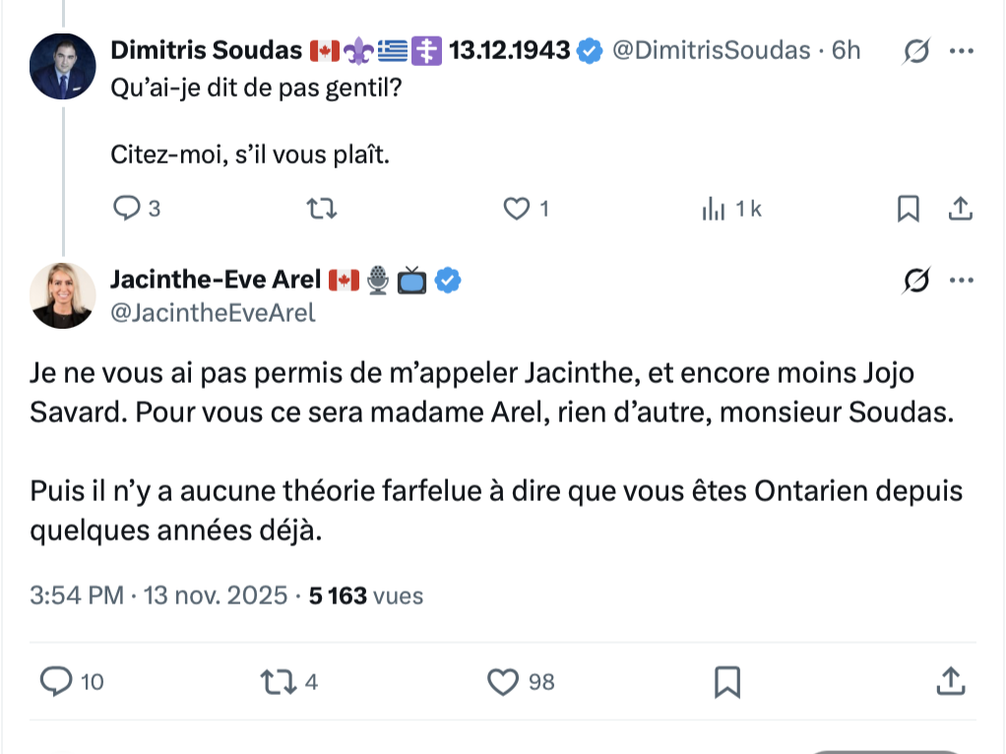Image resolution: width=1006 pixels, height=754 pixels.
Task: Bookmark Jacinthe-Eve Arel's tweet
Action: click(x=726, y=680)
